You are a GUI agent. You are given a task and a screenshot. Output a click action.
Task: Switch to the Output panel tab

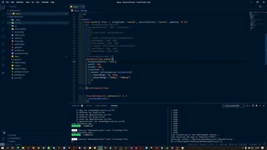click(x=89, y=105)
